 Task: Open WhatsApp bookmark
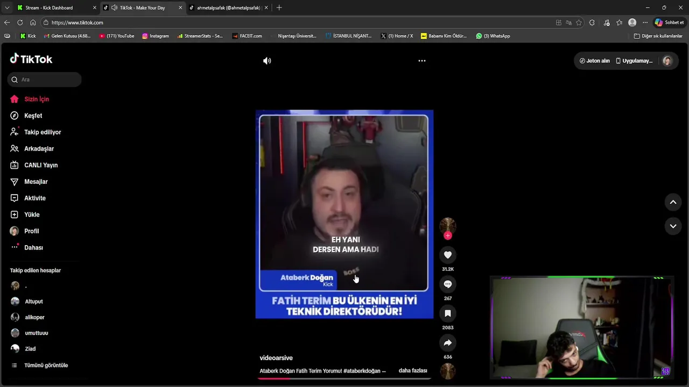tap(493, 36)
